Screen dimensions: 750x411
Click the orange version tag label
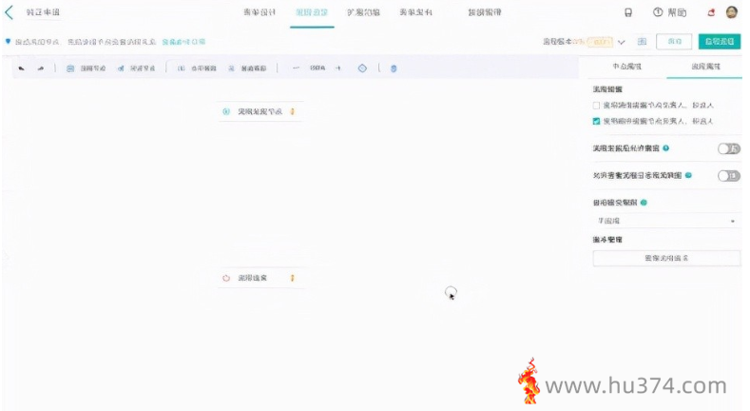click(x=600, y=42)
